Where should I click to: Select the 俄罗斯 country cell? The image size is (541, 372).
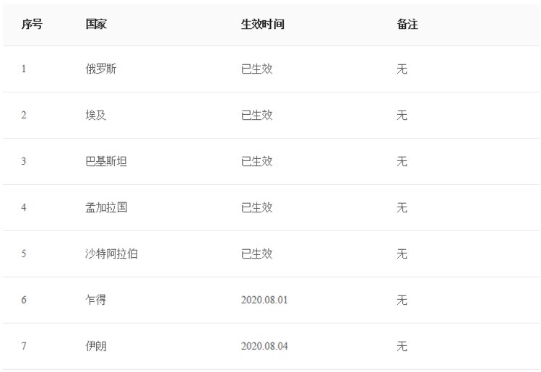pyautogui.click(x=101, y=69)
